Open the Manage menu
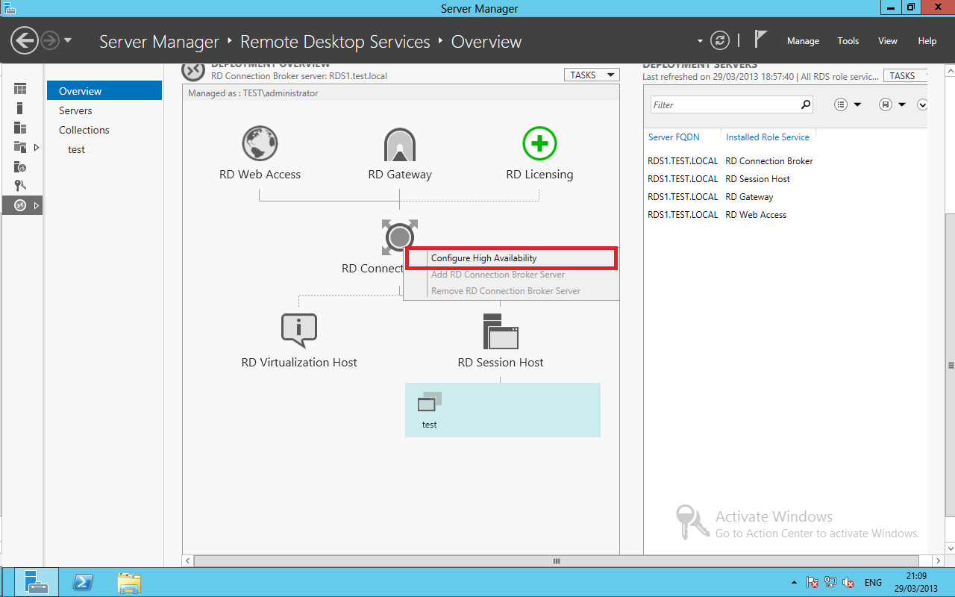Screen dimensions: 955x597 pyautogui.click(x=803, y=41)
